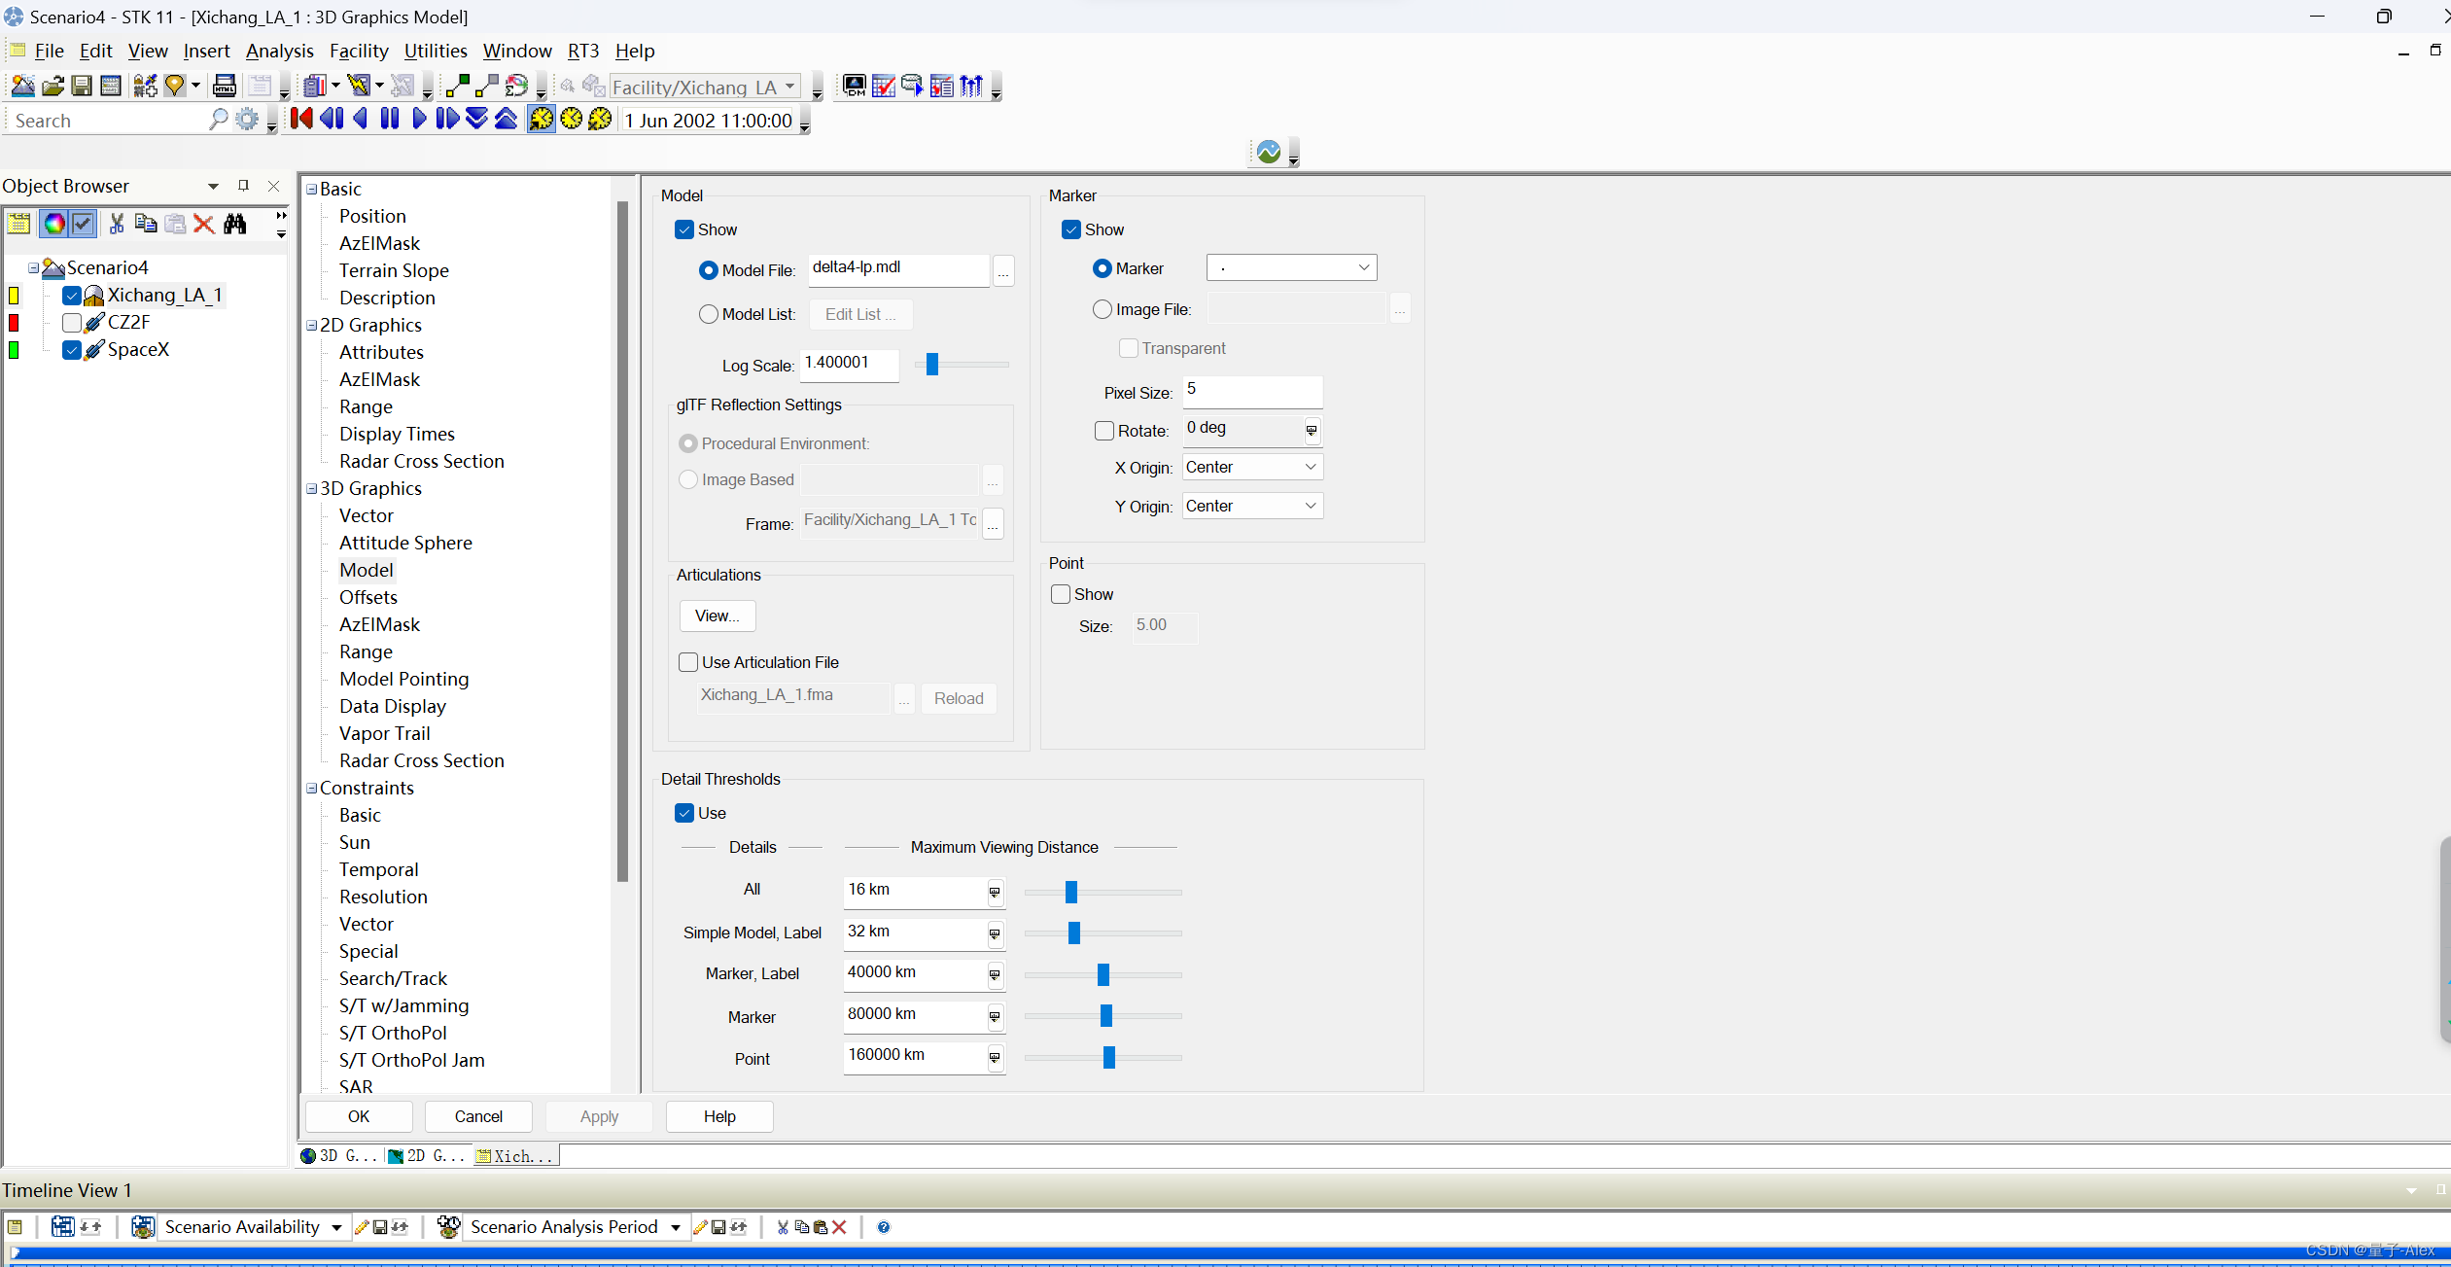
Task: Click the Cancel button
Action: 478,1116
